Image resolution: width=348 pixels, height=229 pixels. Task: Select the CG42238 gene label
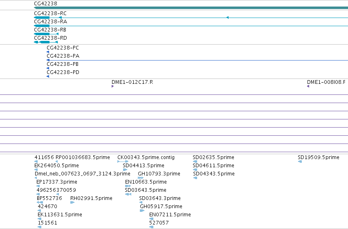click(45, 4)
